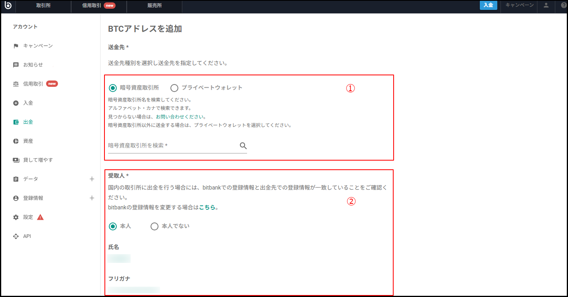Click the blue 入金 button top right
The height and width of the screenshot is (297, 568).
pyautogui.click(x=488, y=6)
